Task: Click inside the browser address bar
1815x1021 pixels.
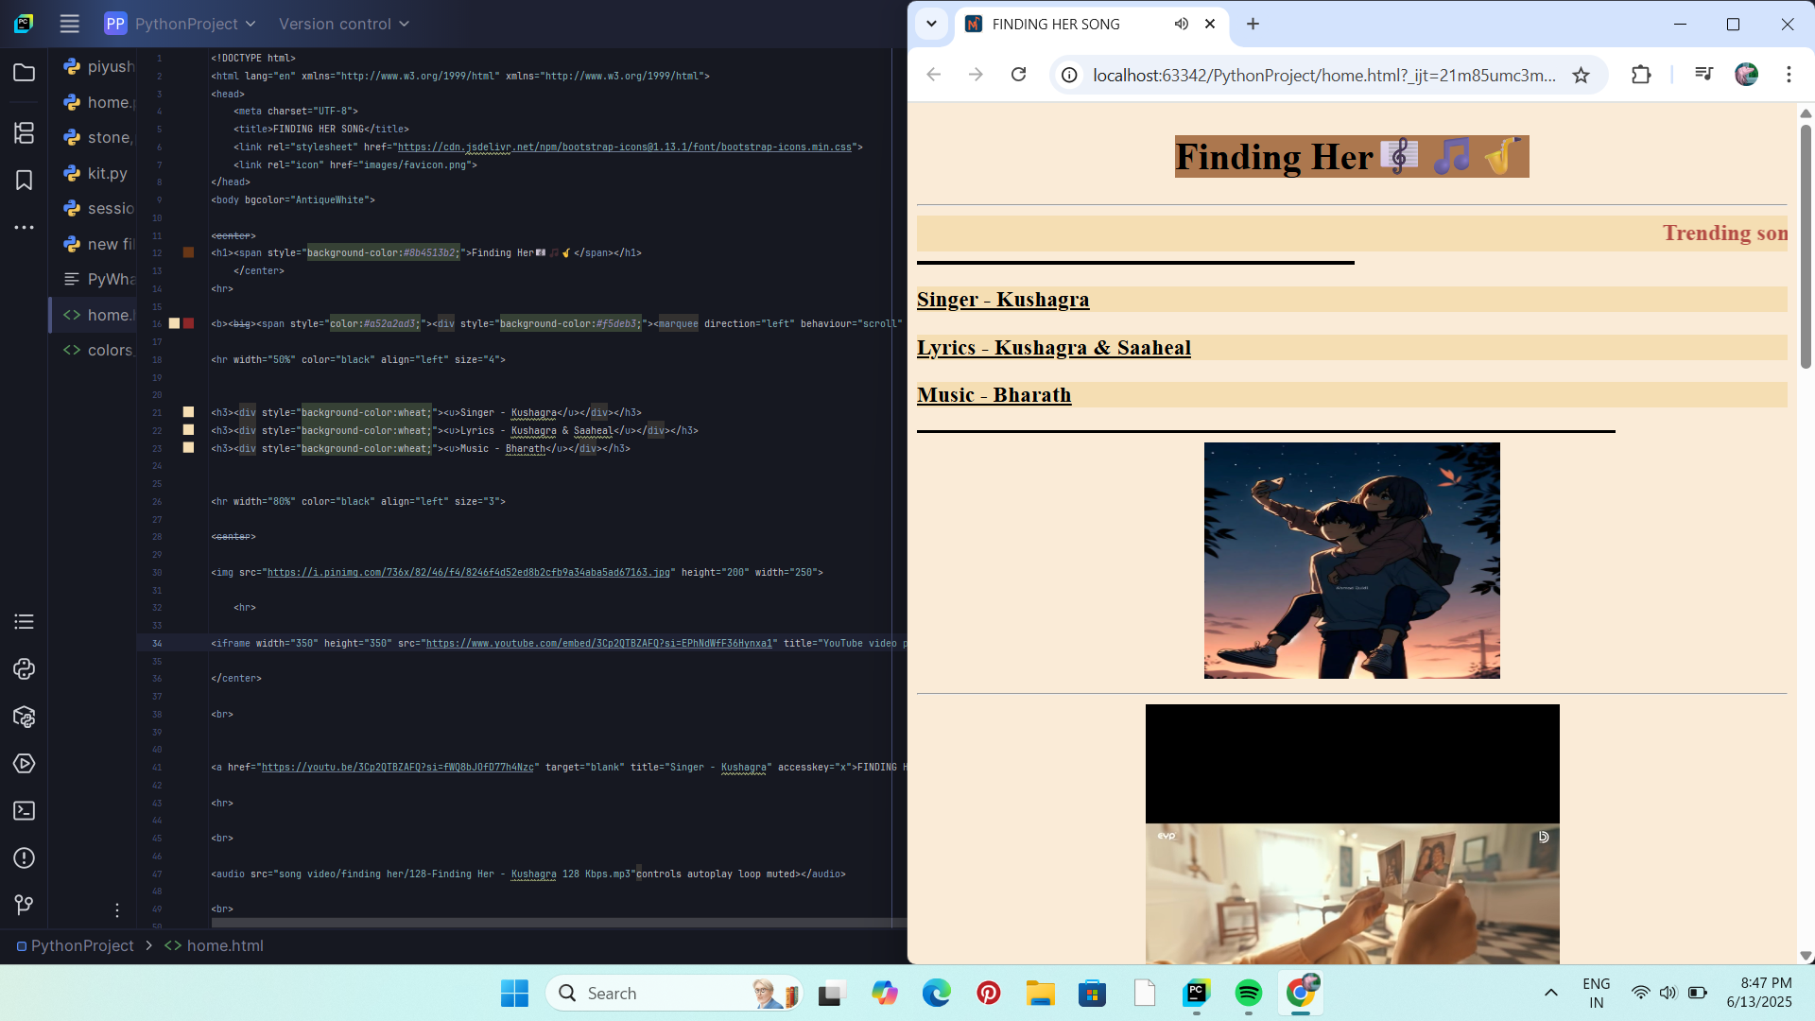Action: (1305, 75)
